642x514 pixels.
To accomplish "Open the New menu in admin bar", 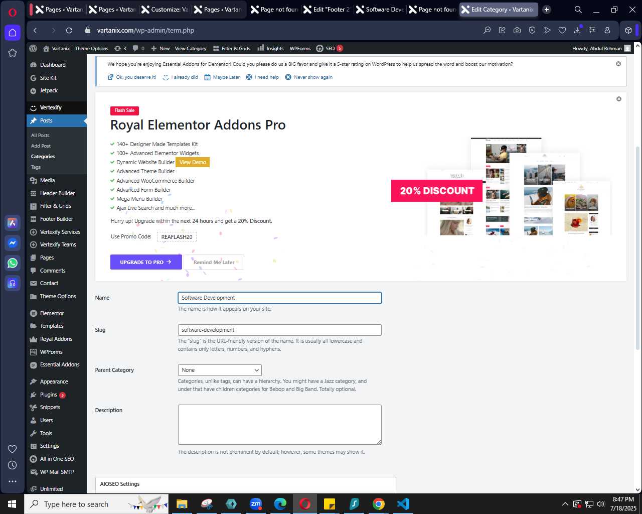I will (160, 48).
